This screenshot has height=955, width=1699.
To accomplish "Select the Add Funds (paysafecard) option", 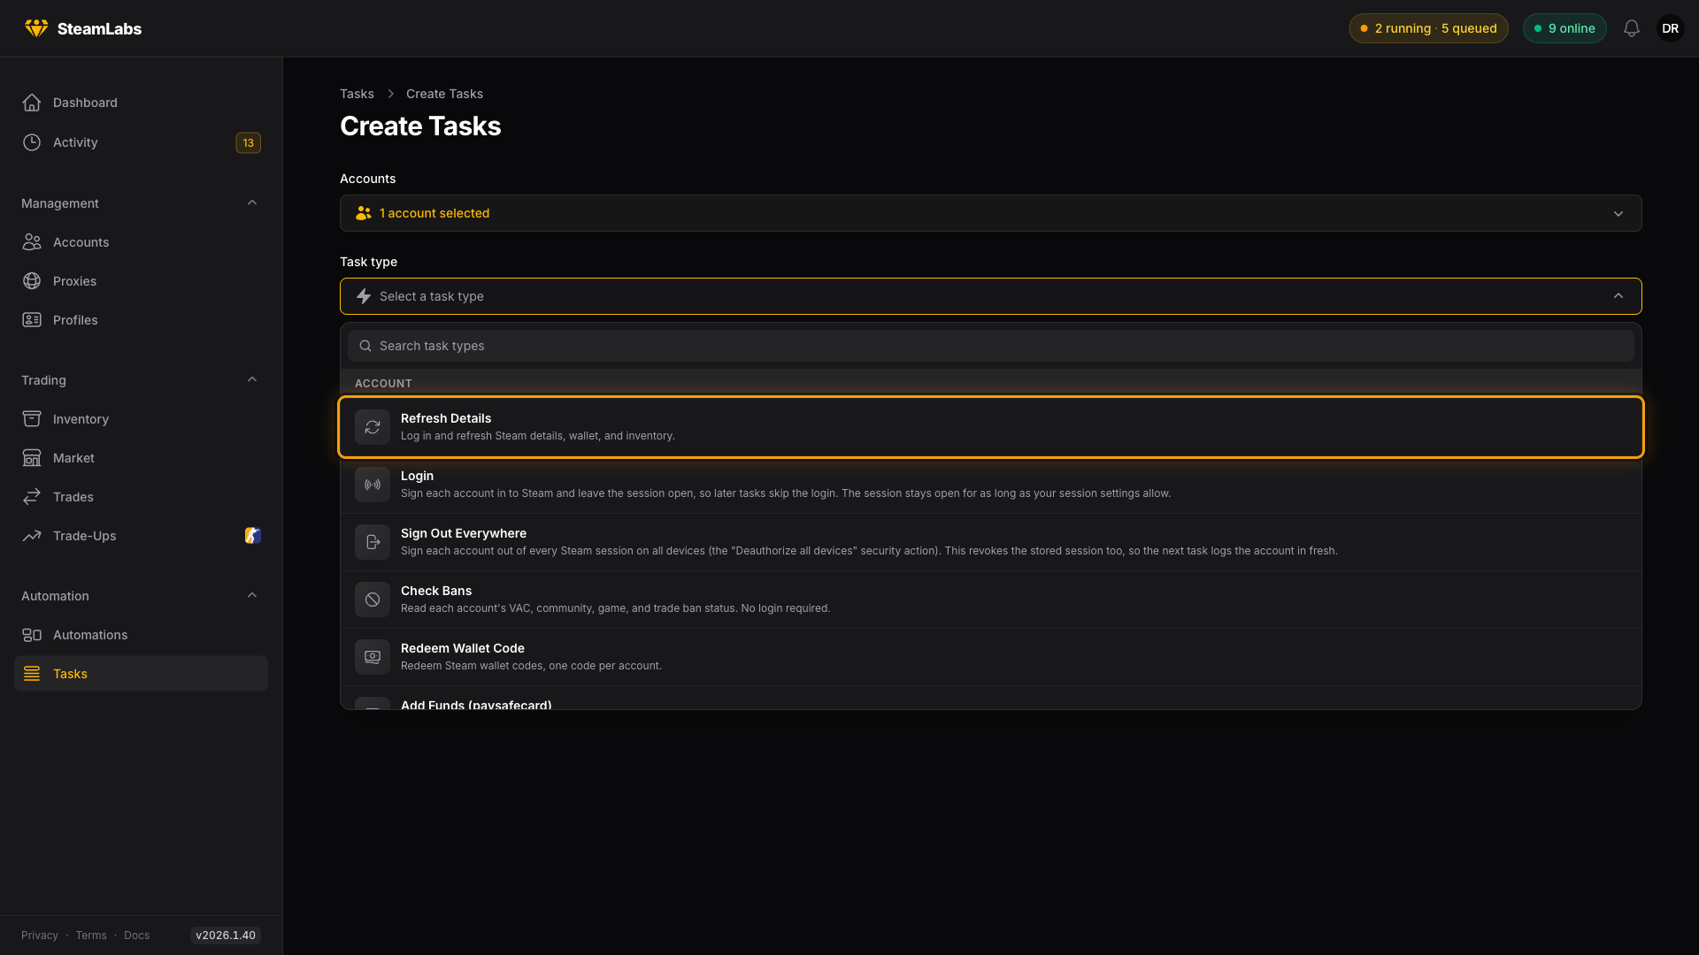I will (x=991, y=699).
